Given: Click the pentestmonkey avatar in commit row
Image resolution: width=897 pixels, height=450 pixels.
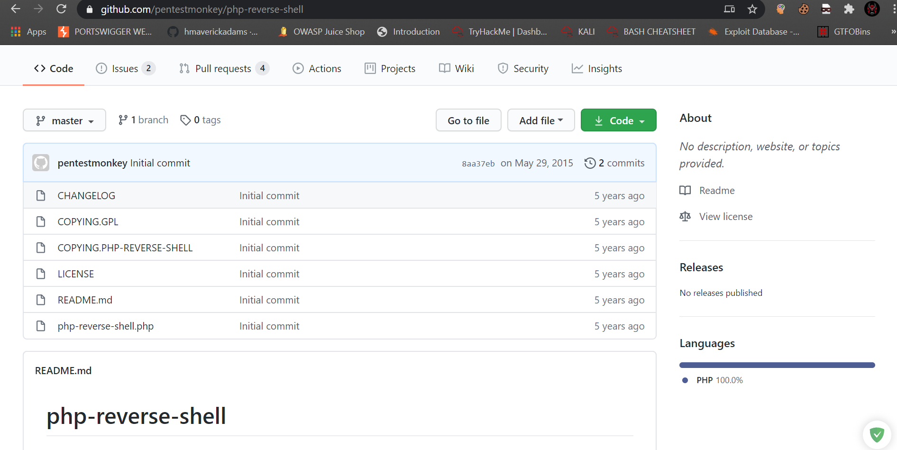Looking at the screenshot, I should click(41, 163).
